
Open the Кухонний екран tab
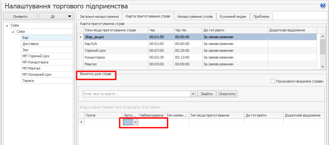click(233, 17)
